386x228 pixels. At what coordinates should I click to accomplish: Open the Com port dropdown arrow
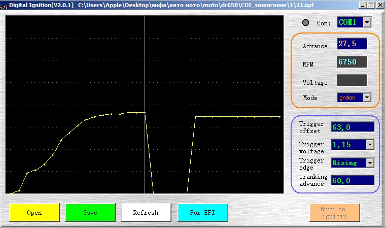367,22
